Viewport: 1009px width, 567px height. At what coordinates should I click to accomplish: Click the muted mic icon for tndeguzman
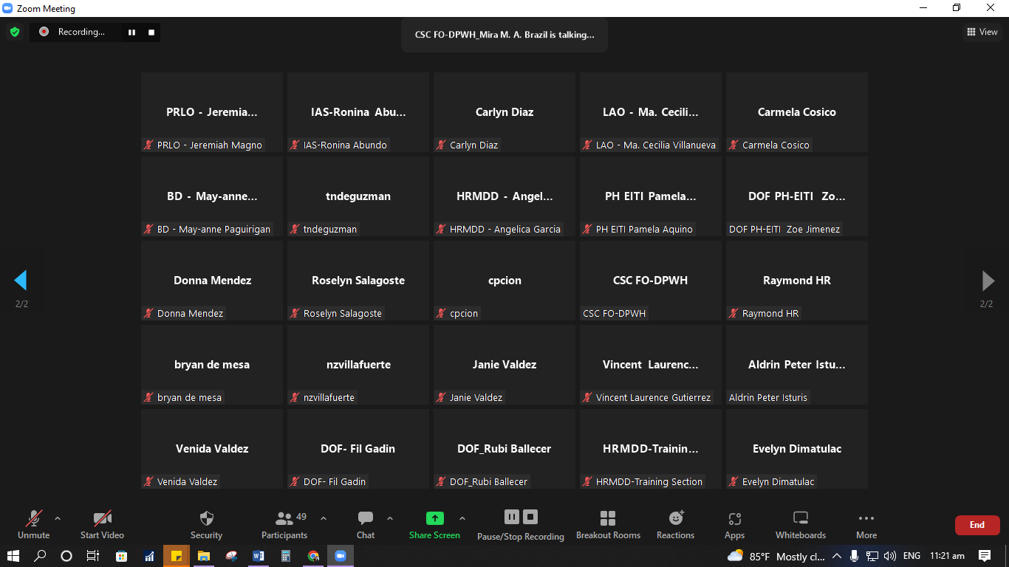[295, 229]
